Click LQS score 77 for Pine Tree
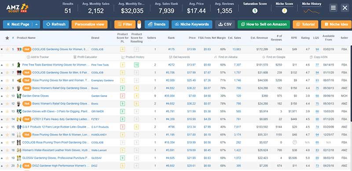This screenshot has width=352, height=171. click(317, 65)
